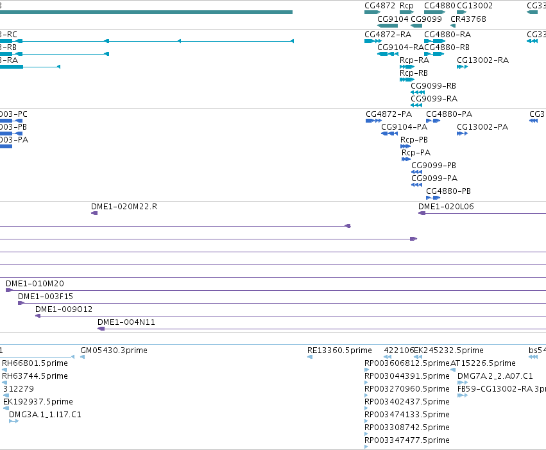Viewport: 546px width, 450px height.
Task: Select protein CG13002-PA
Action: (482, 126)
